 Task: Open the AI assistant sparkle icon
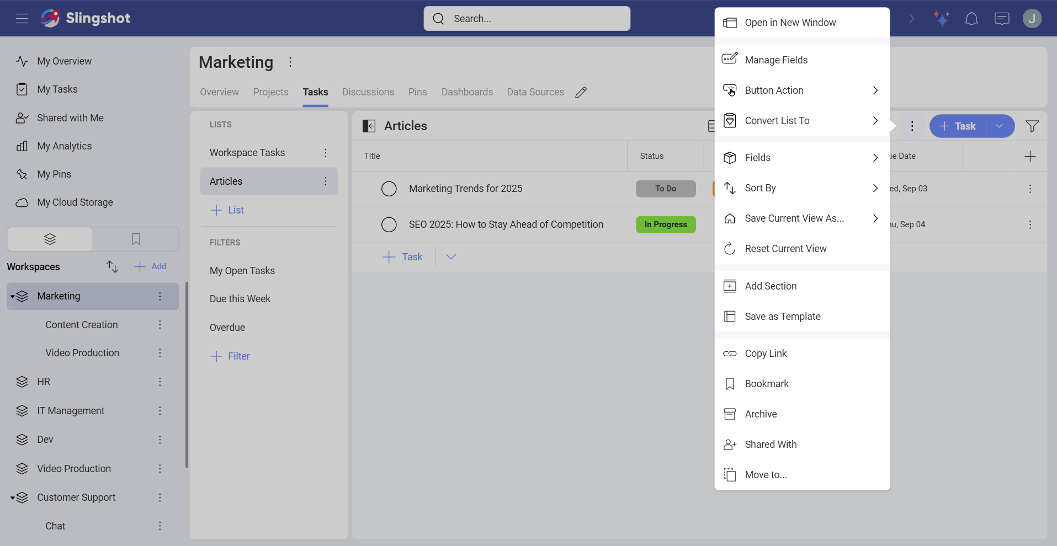click(942, 18)
